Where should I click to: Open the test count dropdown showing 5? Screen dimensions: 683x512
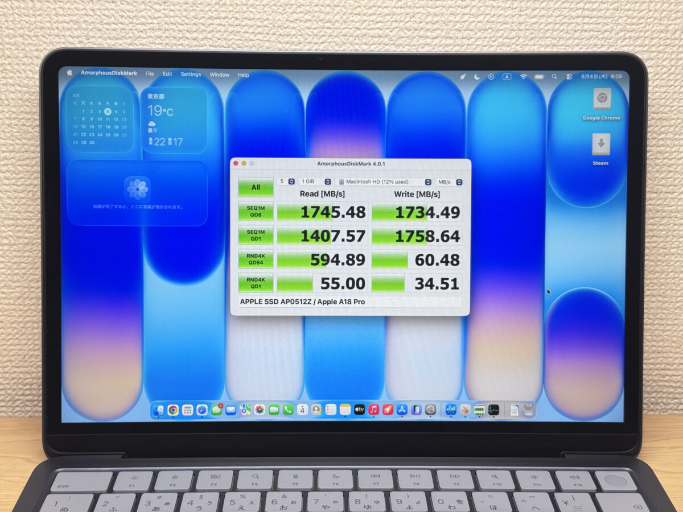coord(286,181)
